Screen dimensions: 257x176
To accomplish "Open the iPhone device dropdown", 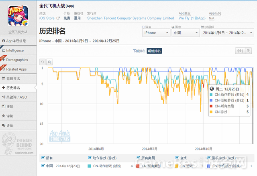I will 156,33.
